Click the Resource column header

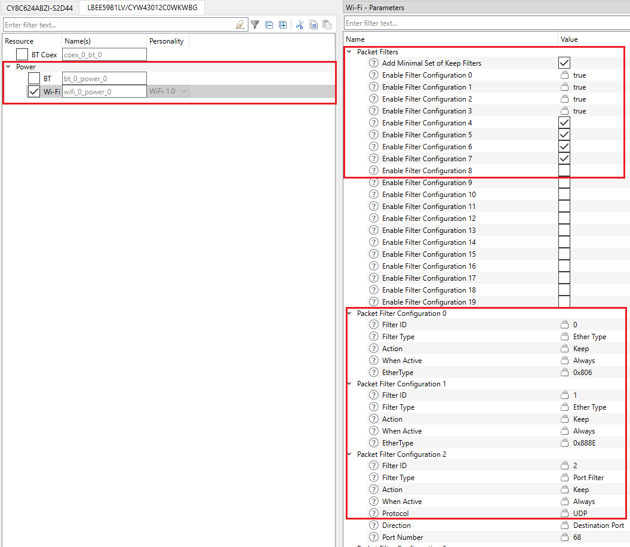pyautogui.click(x=32, y=41)
